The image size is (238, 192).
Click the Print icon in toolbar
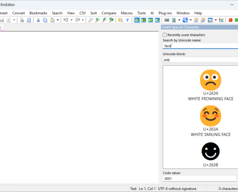(22, 20)
